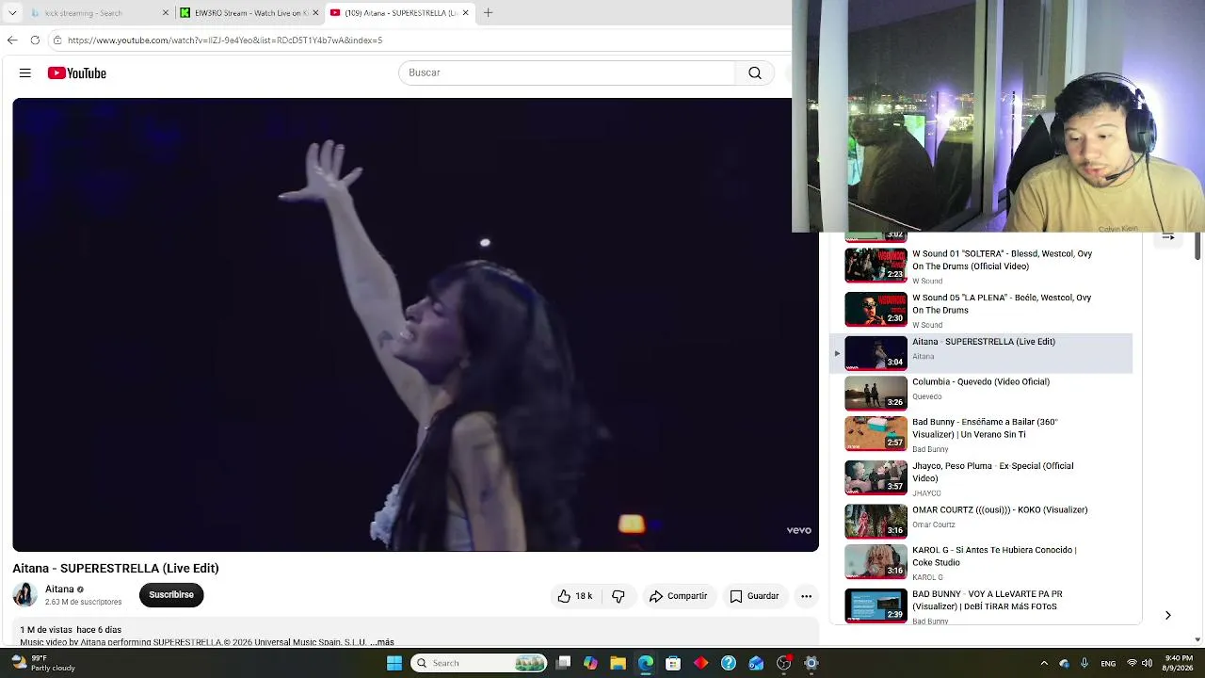1205x678 pixels.
Task: Open the Windows Start menu
Action: (394, 663)
